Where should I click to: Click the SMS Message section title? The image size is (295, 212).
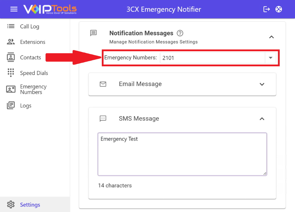click(x=139, y=118)
